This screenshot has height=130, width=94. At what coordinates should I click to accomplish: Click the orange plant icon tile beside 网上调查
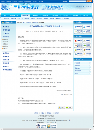point(87,50)
